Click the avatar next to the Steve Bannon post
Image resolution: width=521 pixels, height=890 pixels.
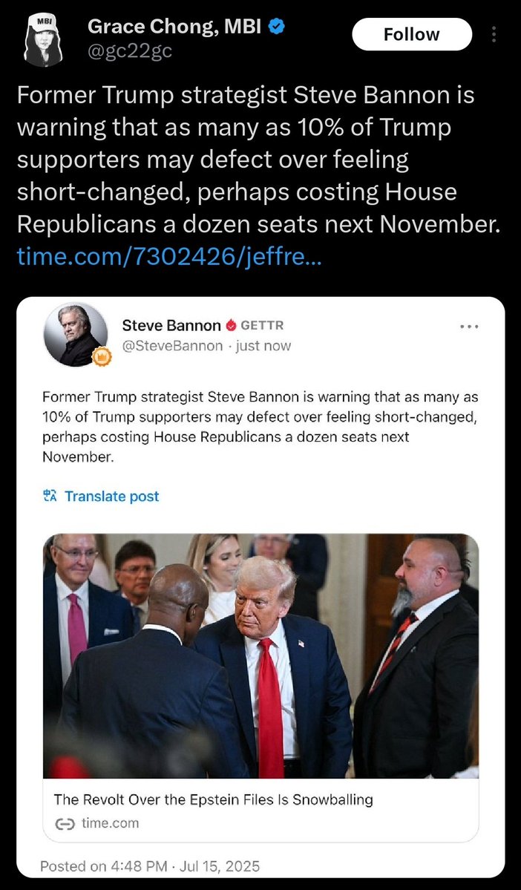click(75, 334)
